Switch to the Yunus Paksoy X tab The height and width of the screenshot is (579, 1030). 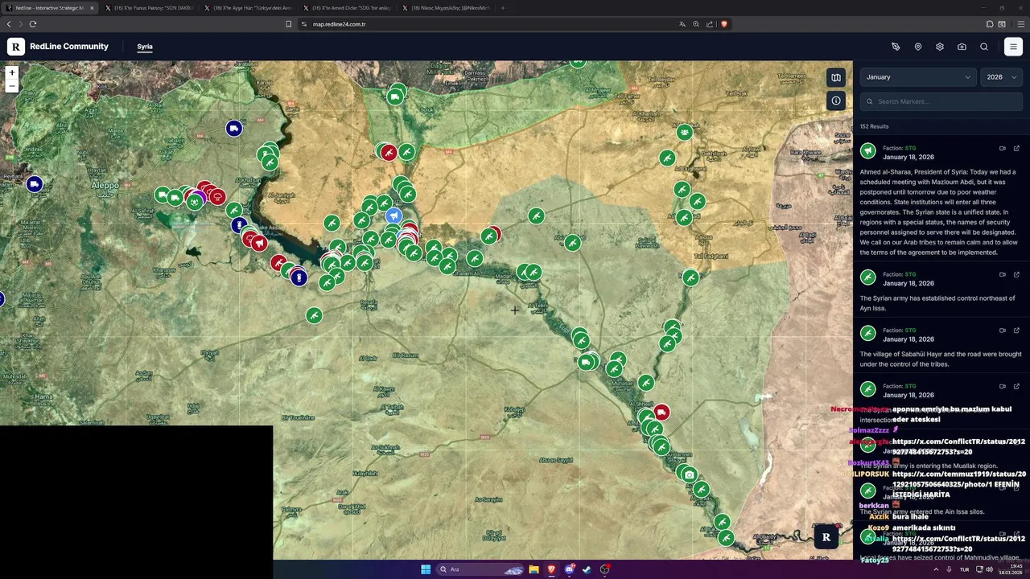click(x=149, y=8)
